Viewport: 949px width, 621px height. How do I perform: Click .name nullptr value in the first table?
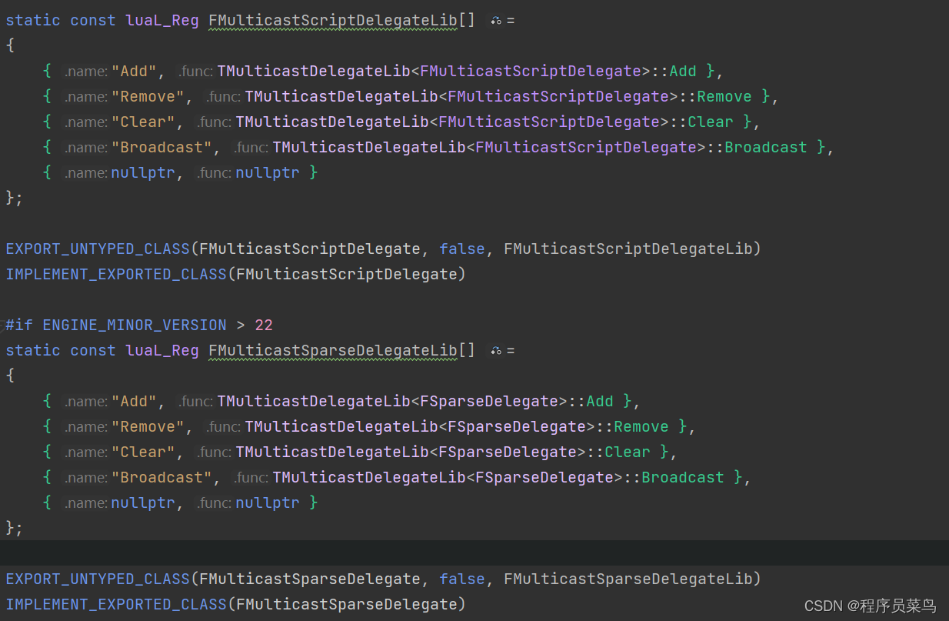point(144,172)
